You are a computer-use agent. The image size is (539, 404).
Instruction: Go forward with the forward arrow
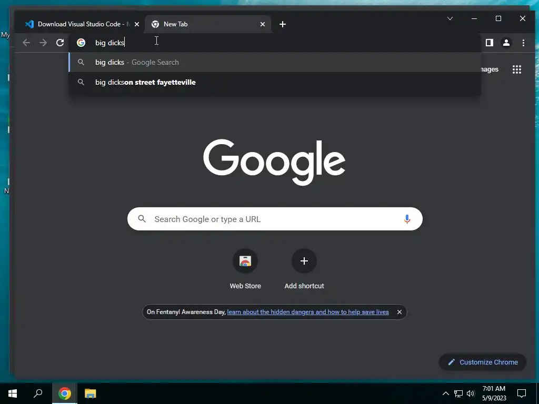[x=43, y=43]
